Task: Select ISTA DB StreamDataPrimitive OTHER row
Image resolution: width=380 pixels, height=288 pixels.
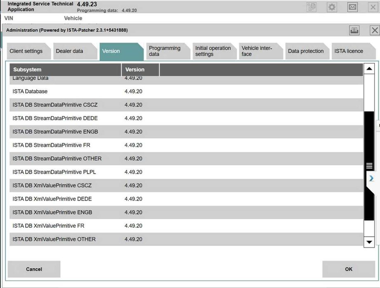Action: pos(186,159)
